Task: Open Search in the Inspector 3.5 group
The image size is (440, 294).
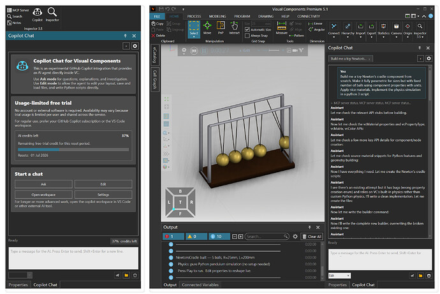Action: (x=15, y=17)
